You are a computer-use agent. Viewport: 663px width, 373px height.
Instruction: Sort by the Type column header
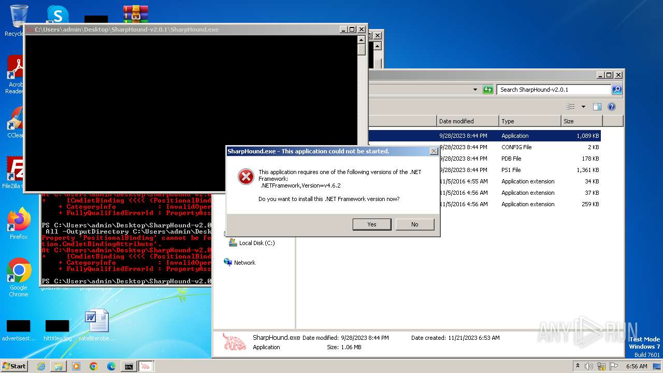click(x=530, y=121)
